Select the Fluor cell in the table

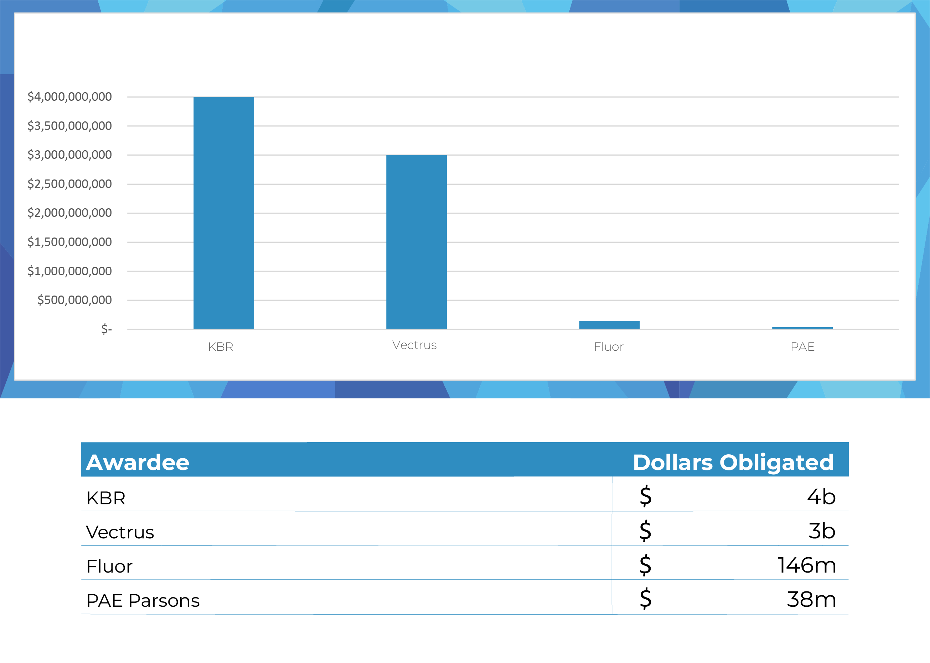pyautogui.click(x=109, y=566)
